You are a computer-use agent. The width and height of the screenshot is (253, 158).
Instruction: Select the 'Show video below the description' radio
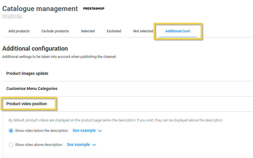coord(11,131)
